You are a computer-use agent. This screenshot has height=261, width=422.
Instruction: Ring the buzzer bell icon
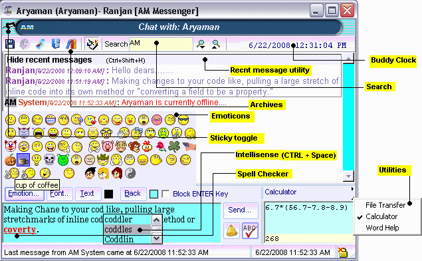(231, 230)
